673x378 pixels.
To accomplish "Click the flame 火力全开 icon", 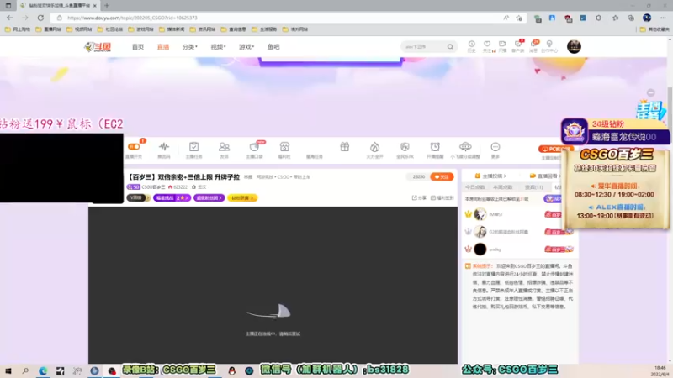I will pos(374,146).
